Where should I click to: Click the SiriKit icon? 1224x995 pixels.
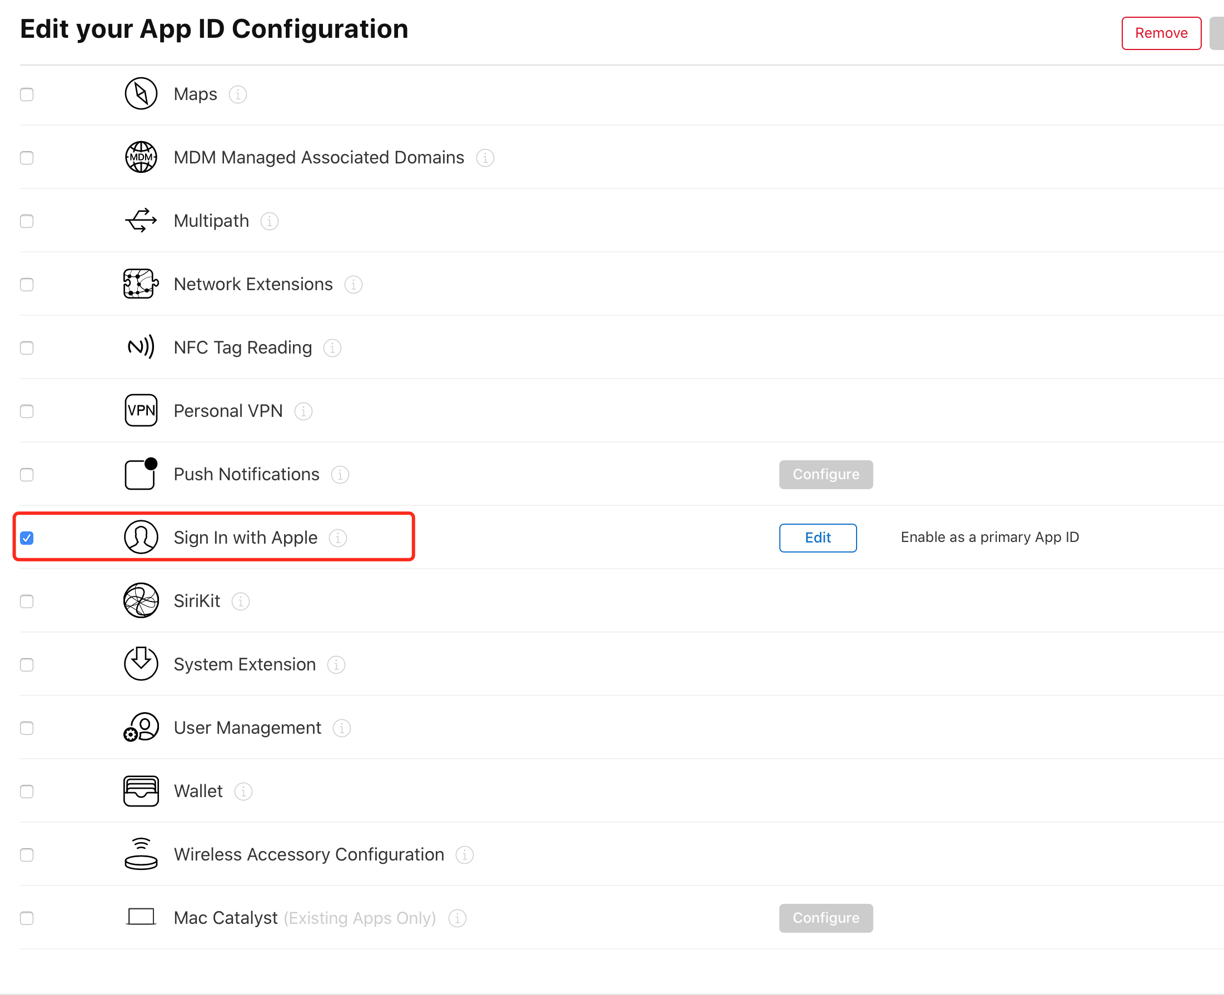pyautogui.click(x=141, y=601)
